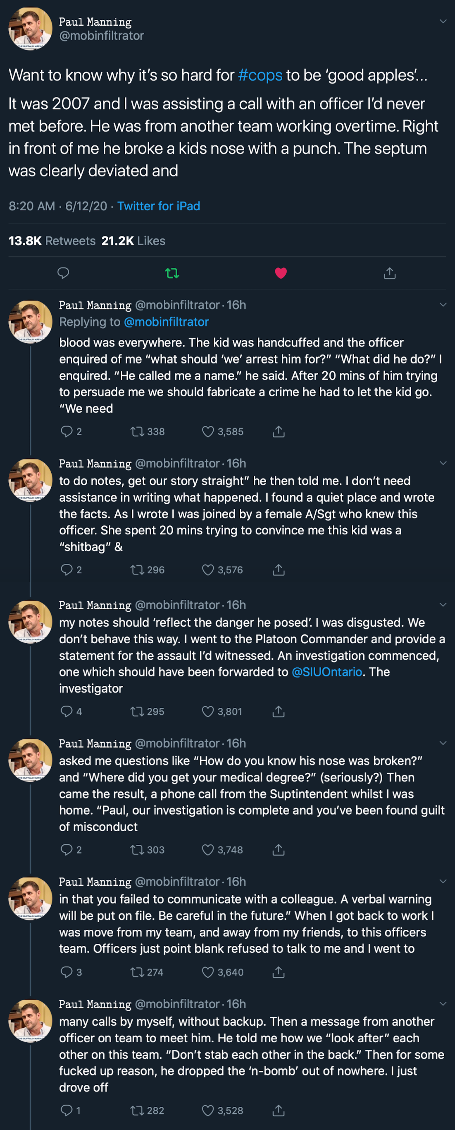
Task: Unlike the main tweet via red heart
Action: click(x=281, y=273)
